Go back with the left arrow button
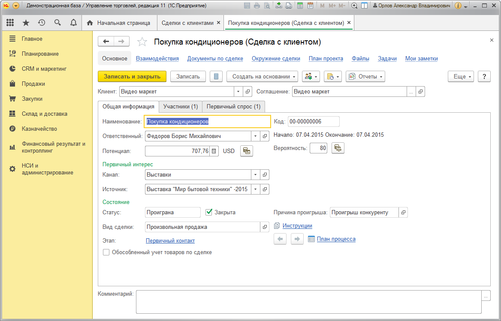 click(106, 42)
